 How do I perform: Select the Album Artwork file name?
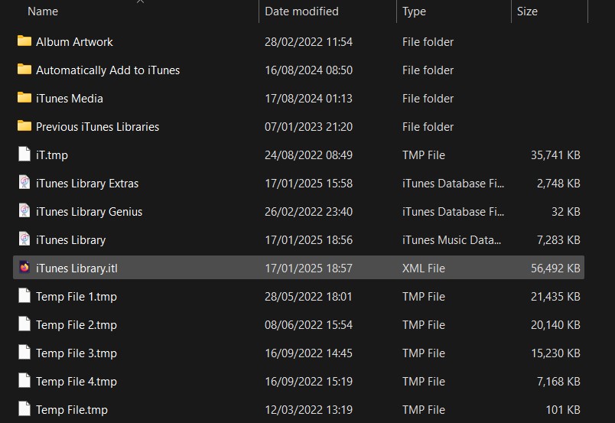(74, 42)
